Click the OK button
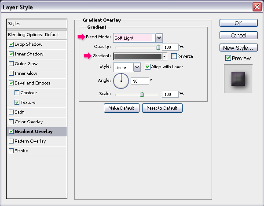This screenshot has height=206, width=264. [x=238, y=23]
